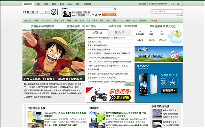Open the 居家 forum category
Viewport: 205px width, 128px height.
[x=115, y=20]
